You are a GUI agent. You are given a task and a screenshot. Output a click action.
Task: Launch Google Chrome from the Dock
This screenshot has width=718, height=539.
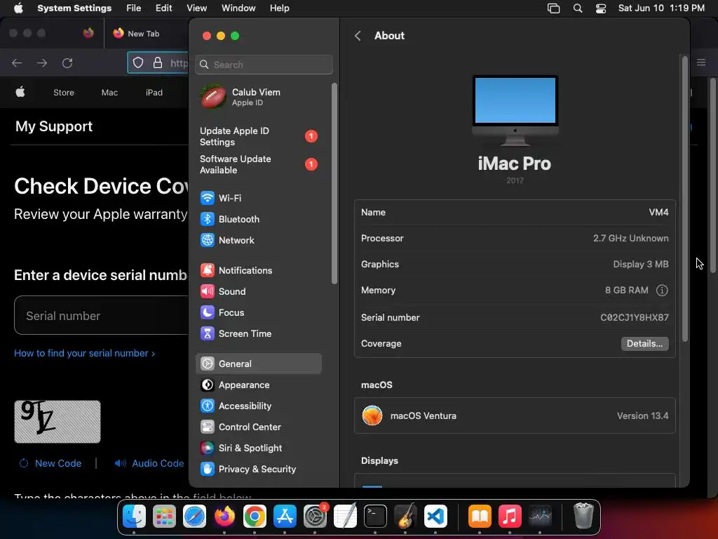(255, 517)
